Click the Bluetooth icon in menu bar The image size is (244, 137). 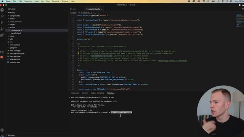218,1
